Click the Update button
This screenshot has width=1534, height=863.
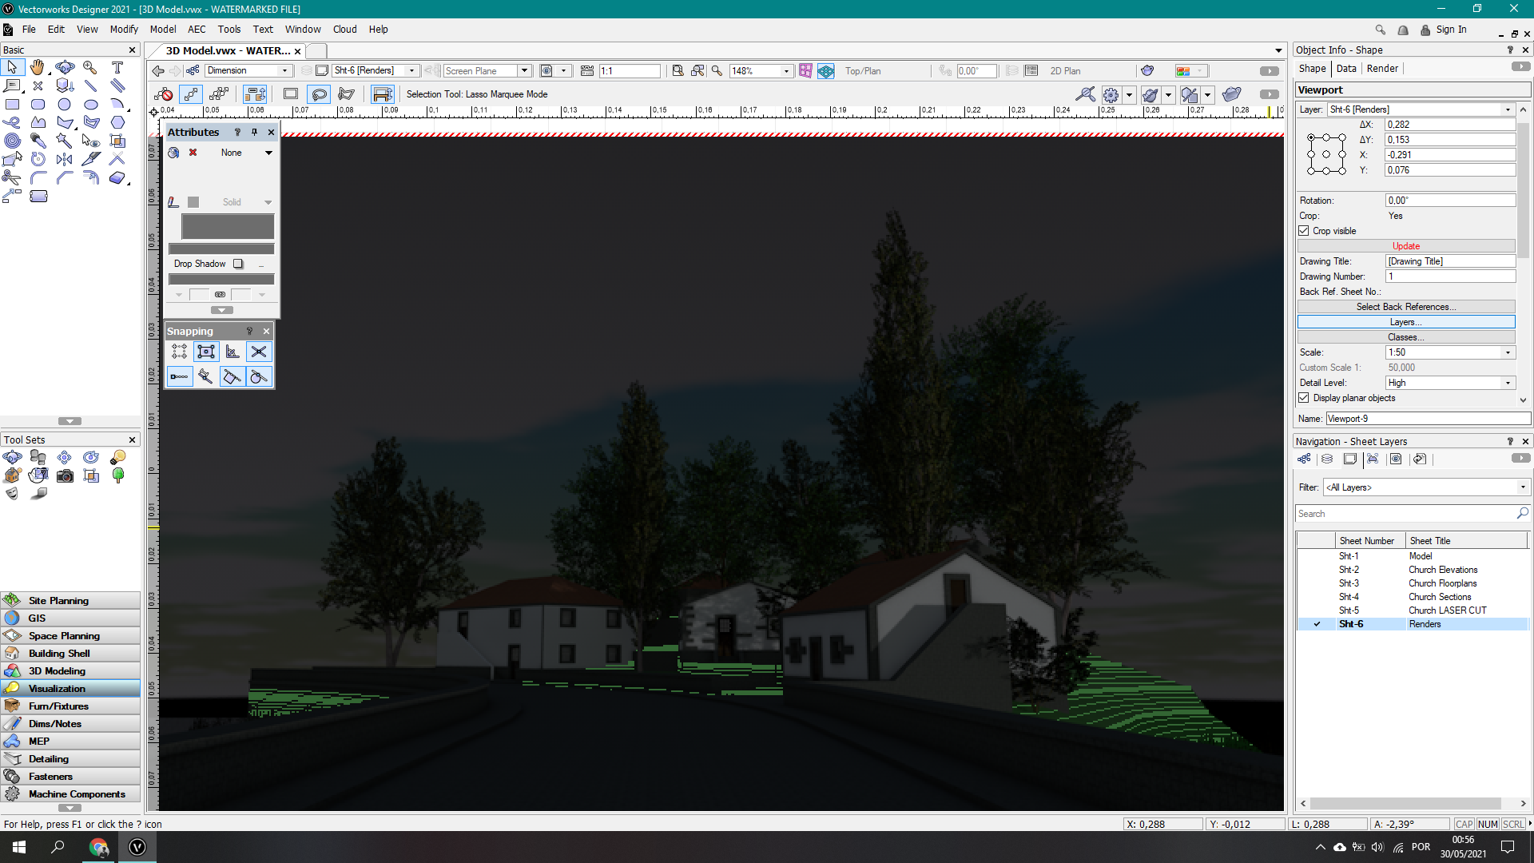pyautogui.click(x=1405, y=246)
